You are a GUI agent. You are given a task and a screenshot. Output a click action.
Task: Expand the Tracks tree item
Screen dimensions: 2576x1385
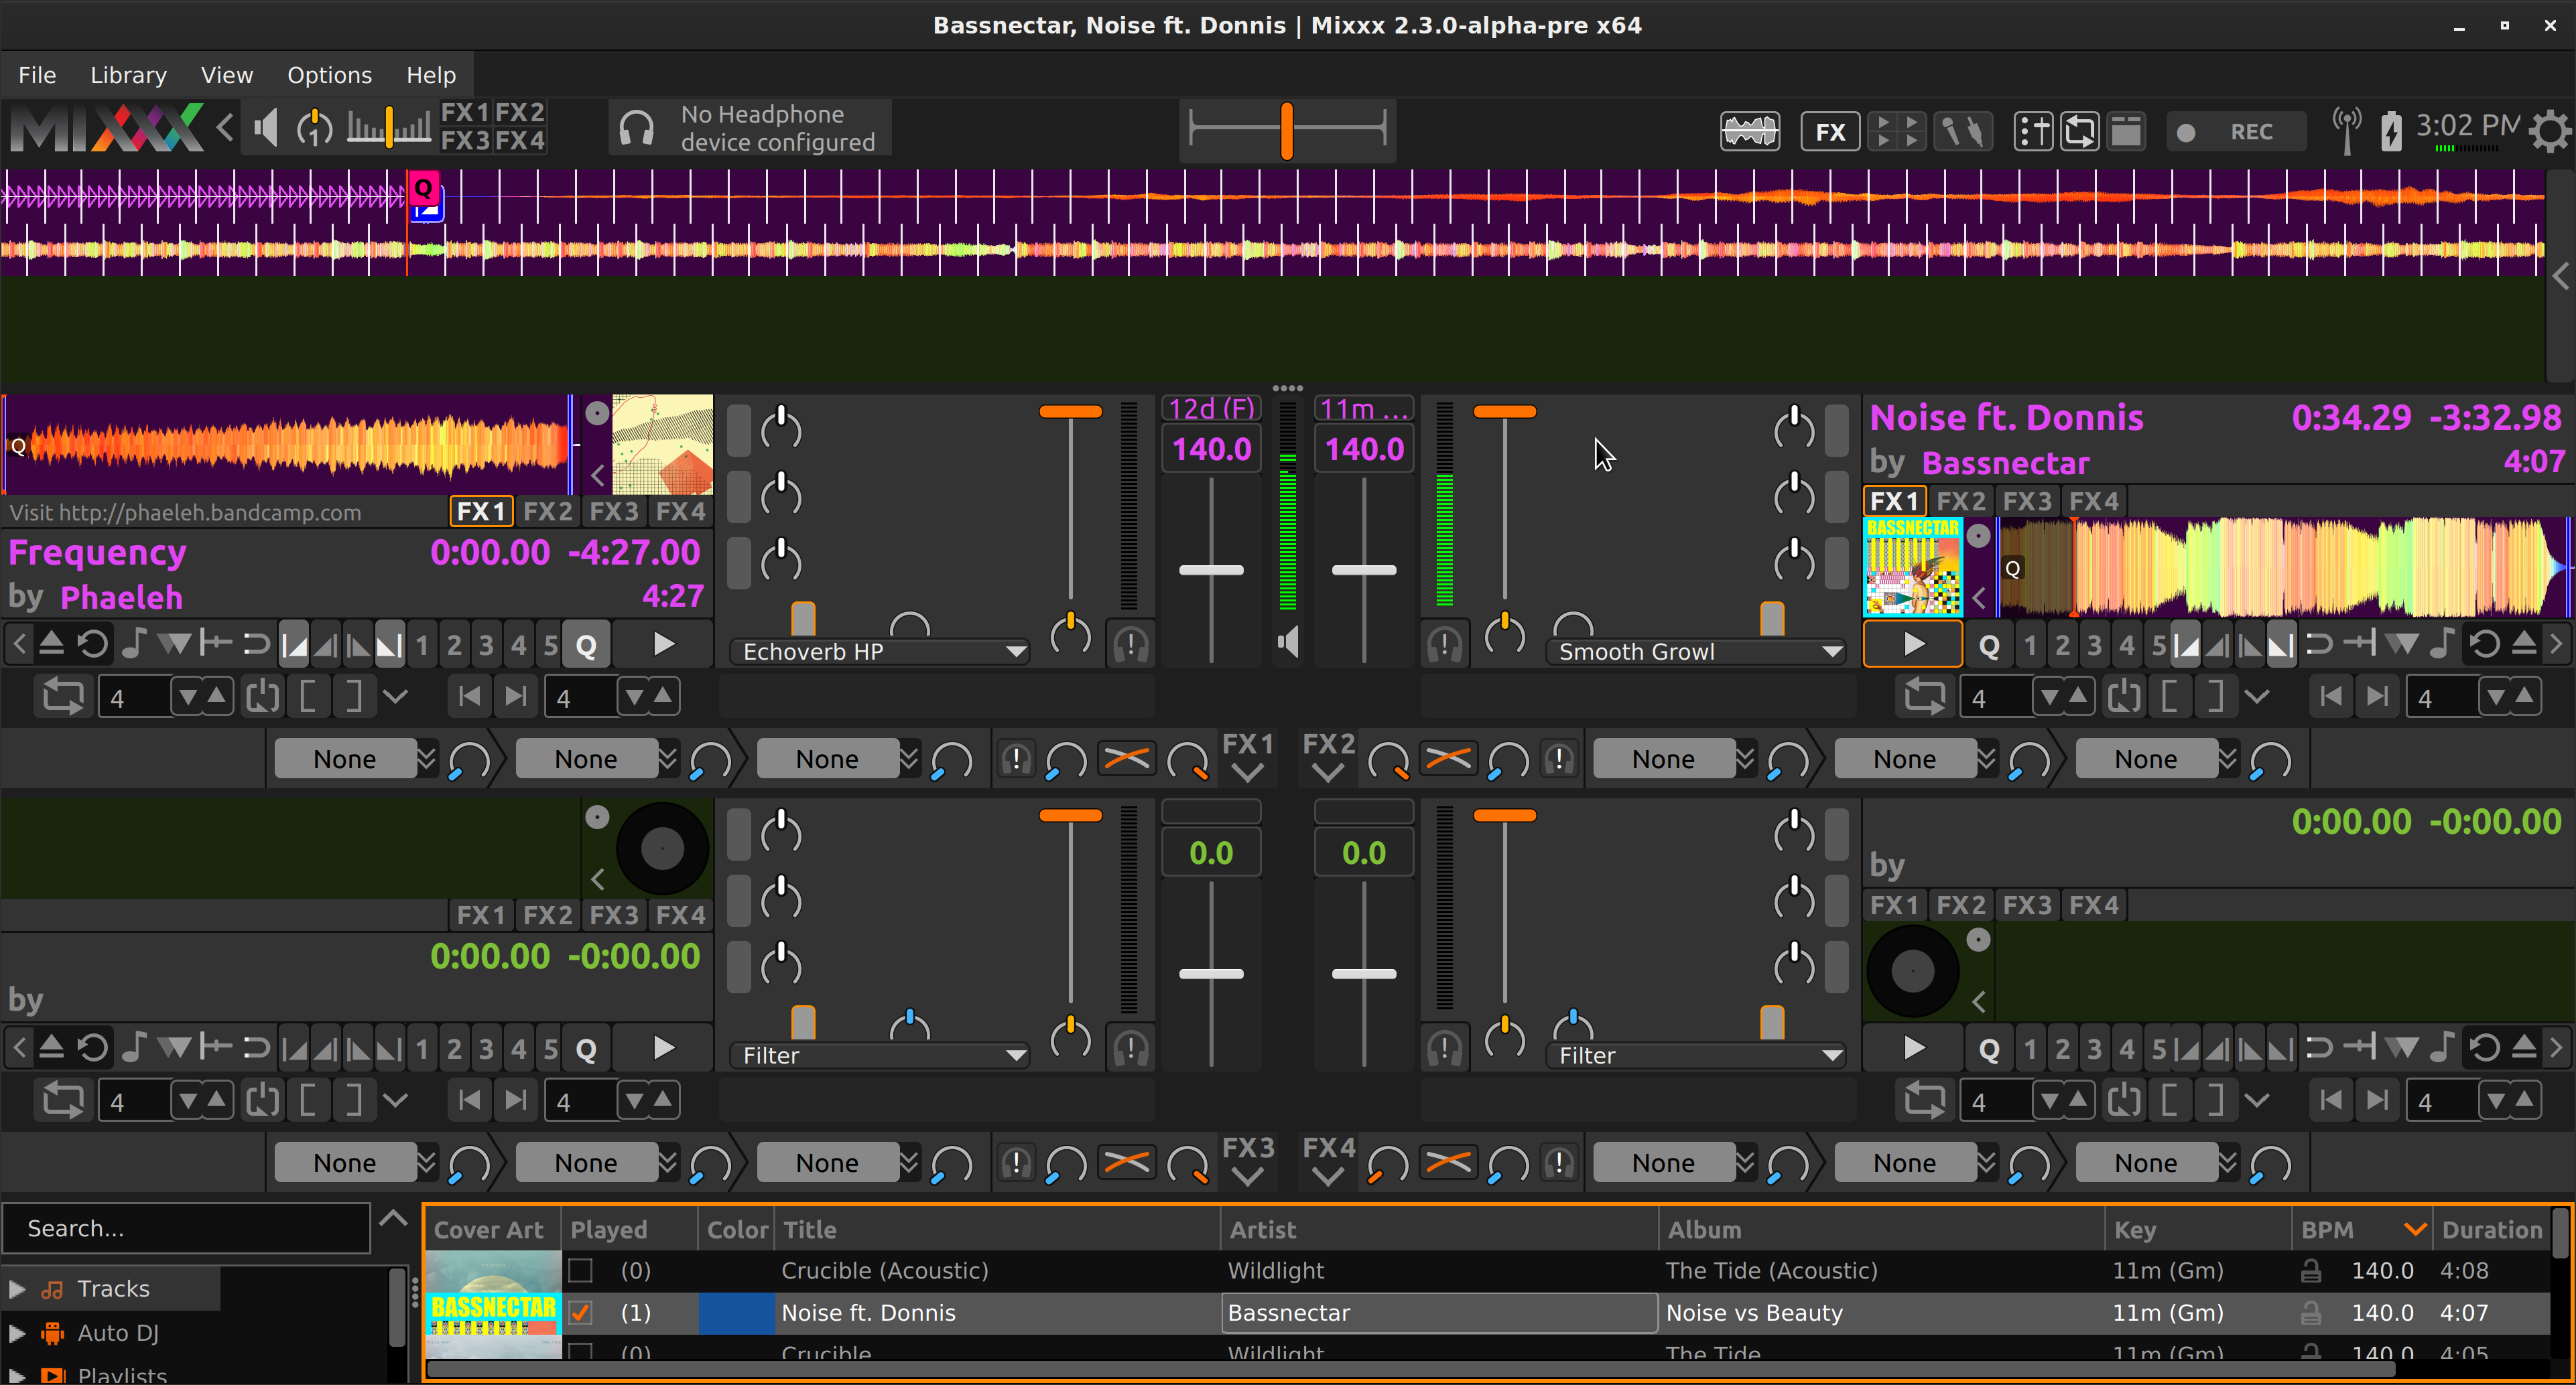coord(17,1288)
